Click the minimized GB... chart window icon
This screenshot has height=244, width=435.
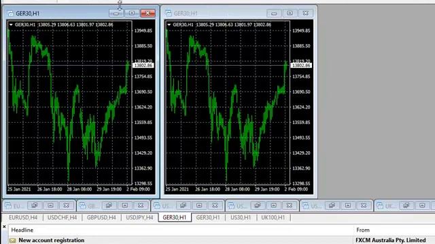(82, 206)
